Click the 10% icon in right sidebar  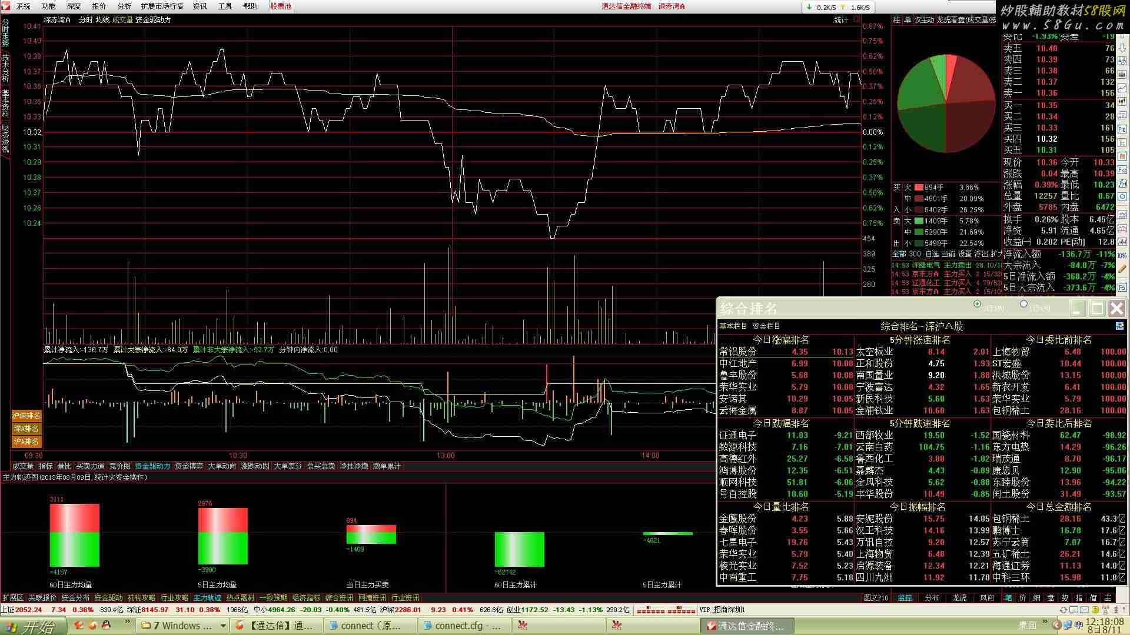coord(1122,256)
